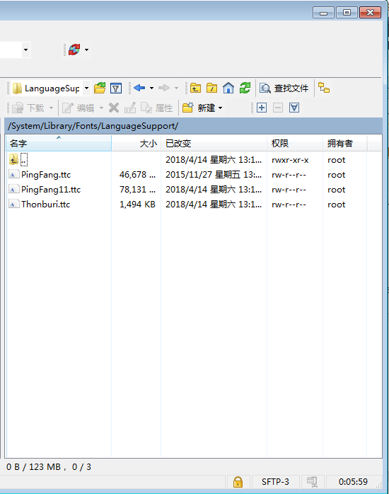The image size is (389, 494).
Task: Minimize the window
Action: (x=323, y=13)
